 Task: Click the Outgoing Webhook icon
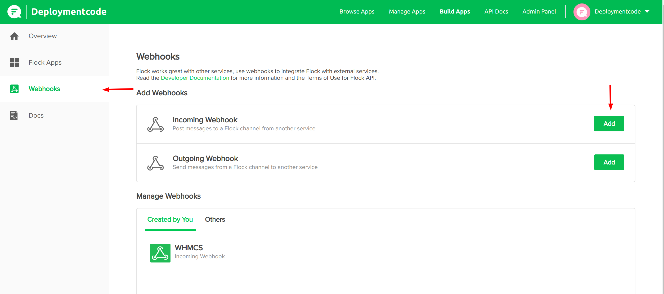(155, 163)
